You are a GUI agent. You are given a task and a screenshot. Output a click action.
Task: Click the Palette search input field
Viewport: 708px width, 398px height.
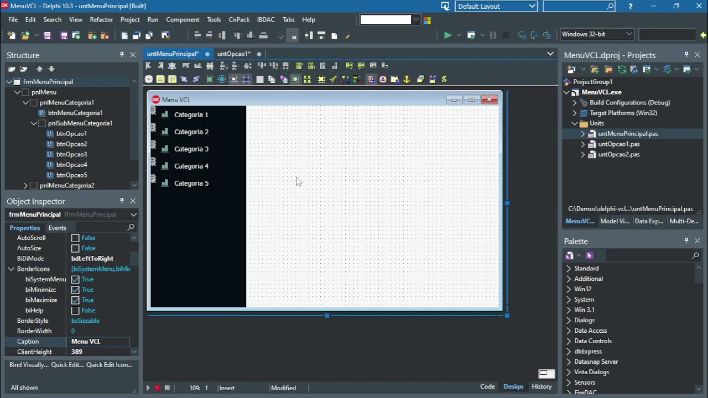647,255
